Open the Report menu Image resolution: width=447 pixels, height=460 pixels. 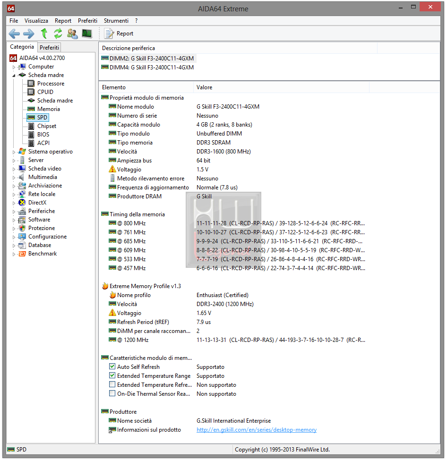coord(63,21)
